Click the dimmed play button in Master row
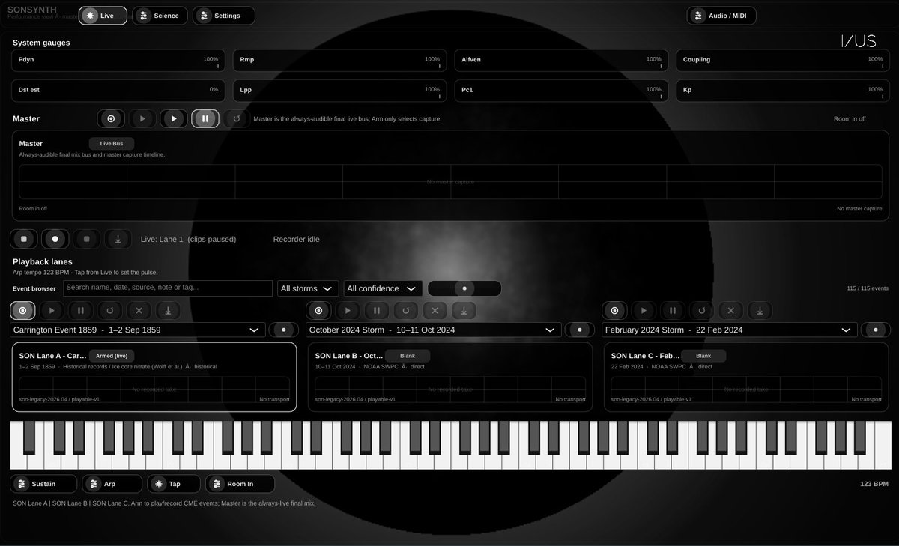The image size is (899, 546). pyautogui.click(x=142, y=118)
